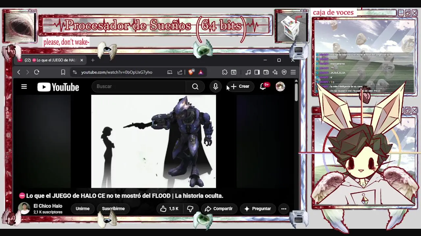The width and height of the screenshot is (421, 236).
Task: Open the cast media icon in address bar
Action: tap(170, 72)
